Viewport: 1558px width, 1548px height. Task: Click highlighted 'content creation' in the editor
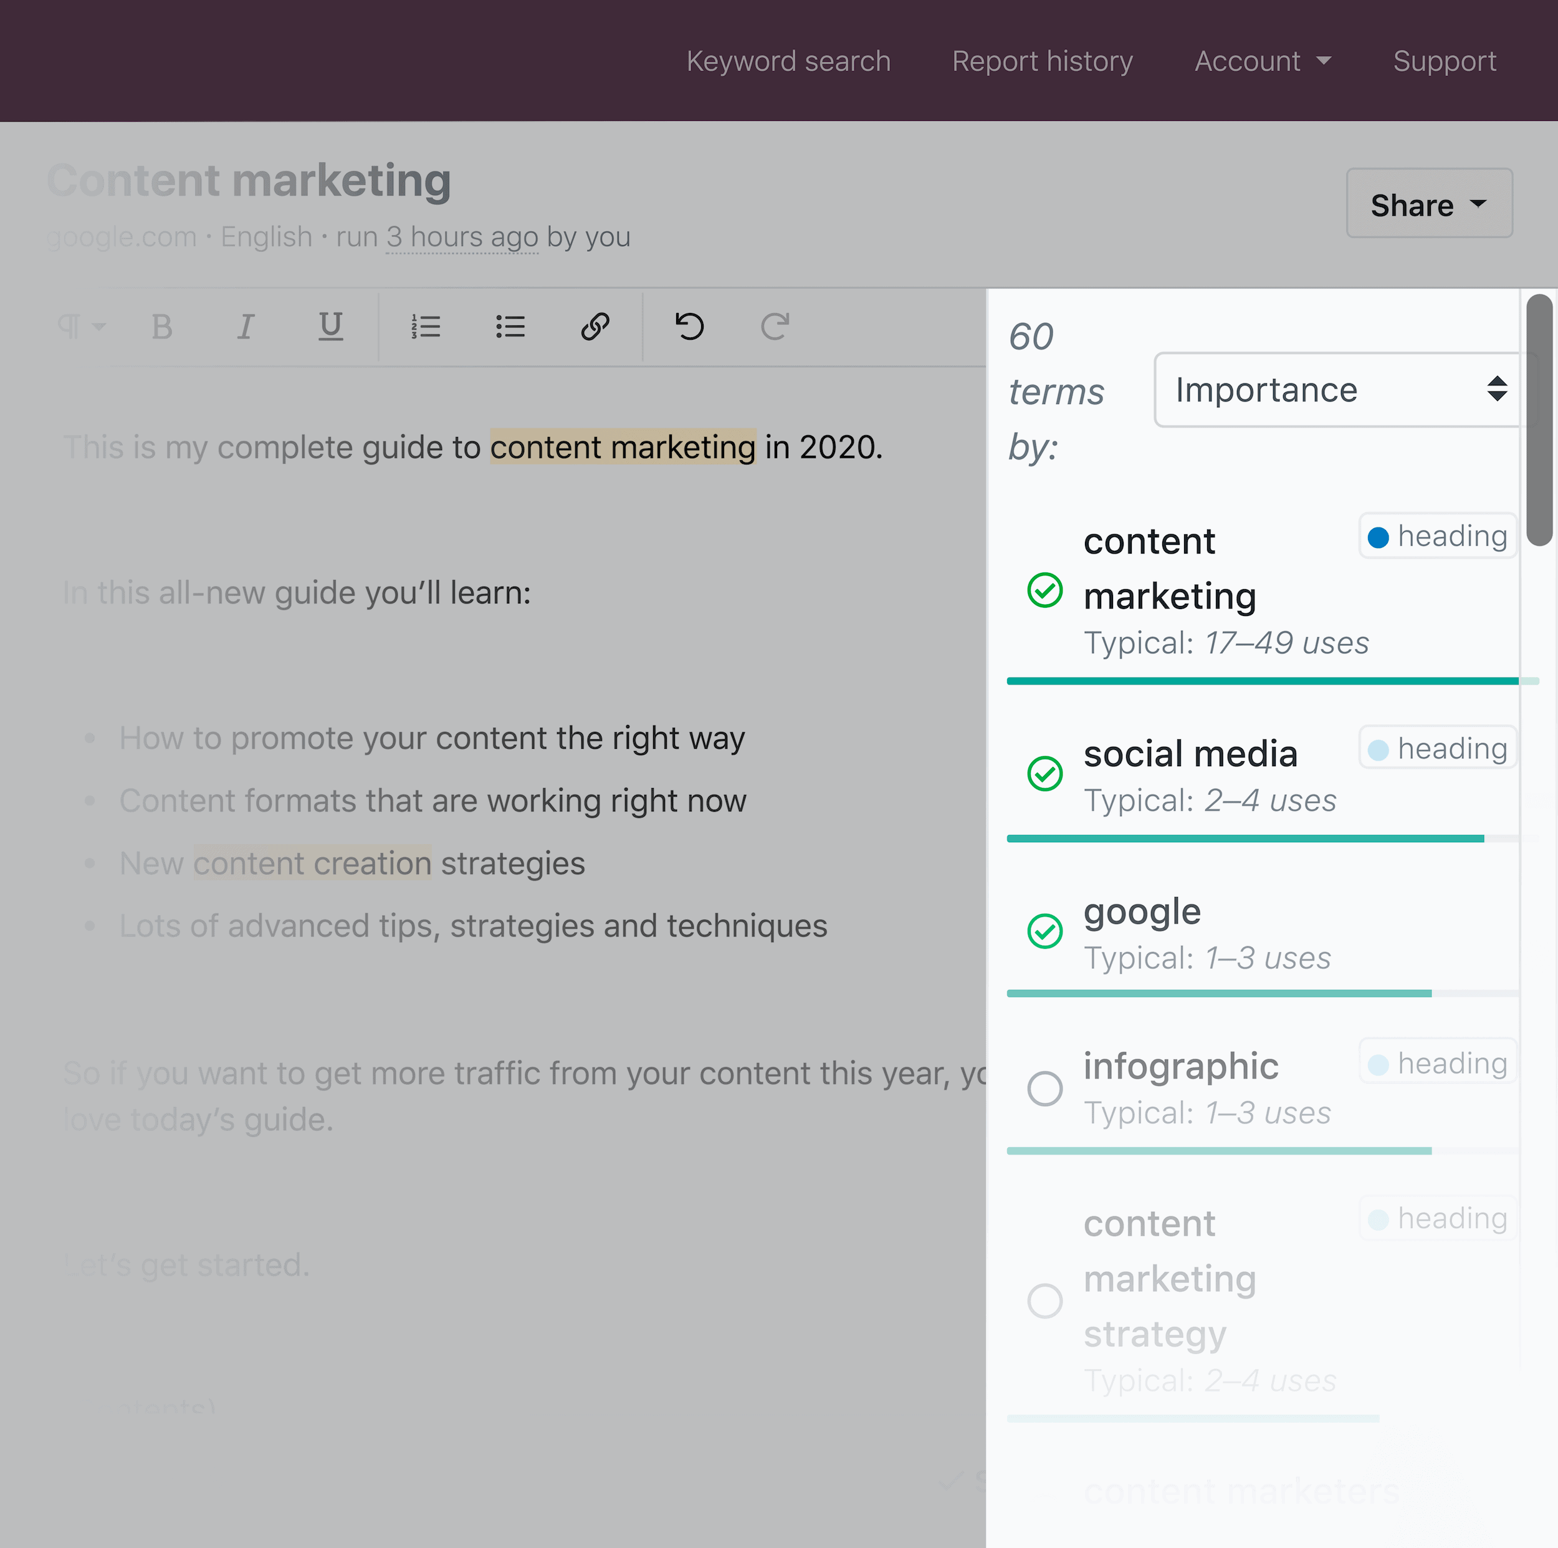[312, 863]
